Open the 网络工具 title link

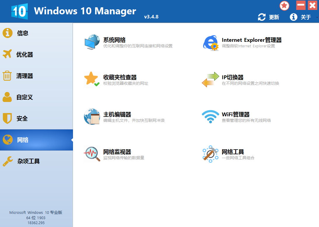point(233,152)
